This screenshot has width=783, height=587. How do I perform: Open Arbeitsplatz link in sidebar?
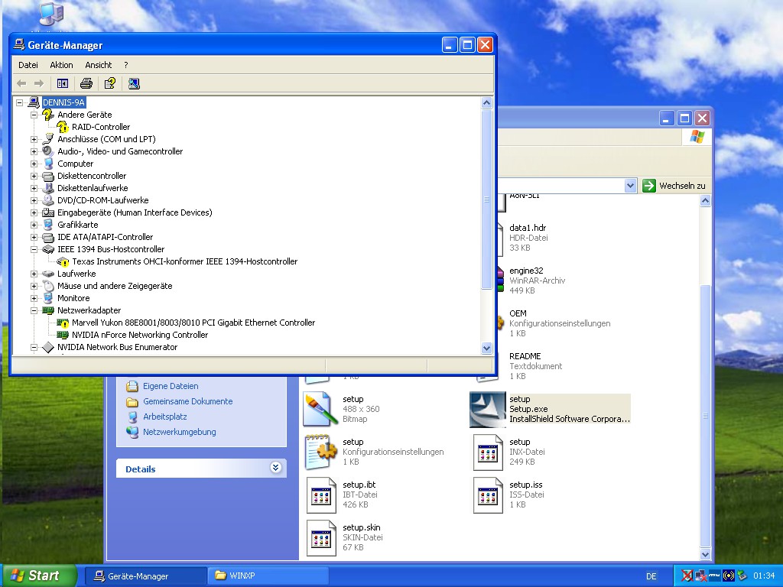pos(165,417)
